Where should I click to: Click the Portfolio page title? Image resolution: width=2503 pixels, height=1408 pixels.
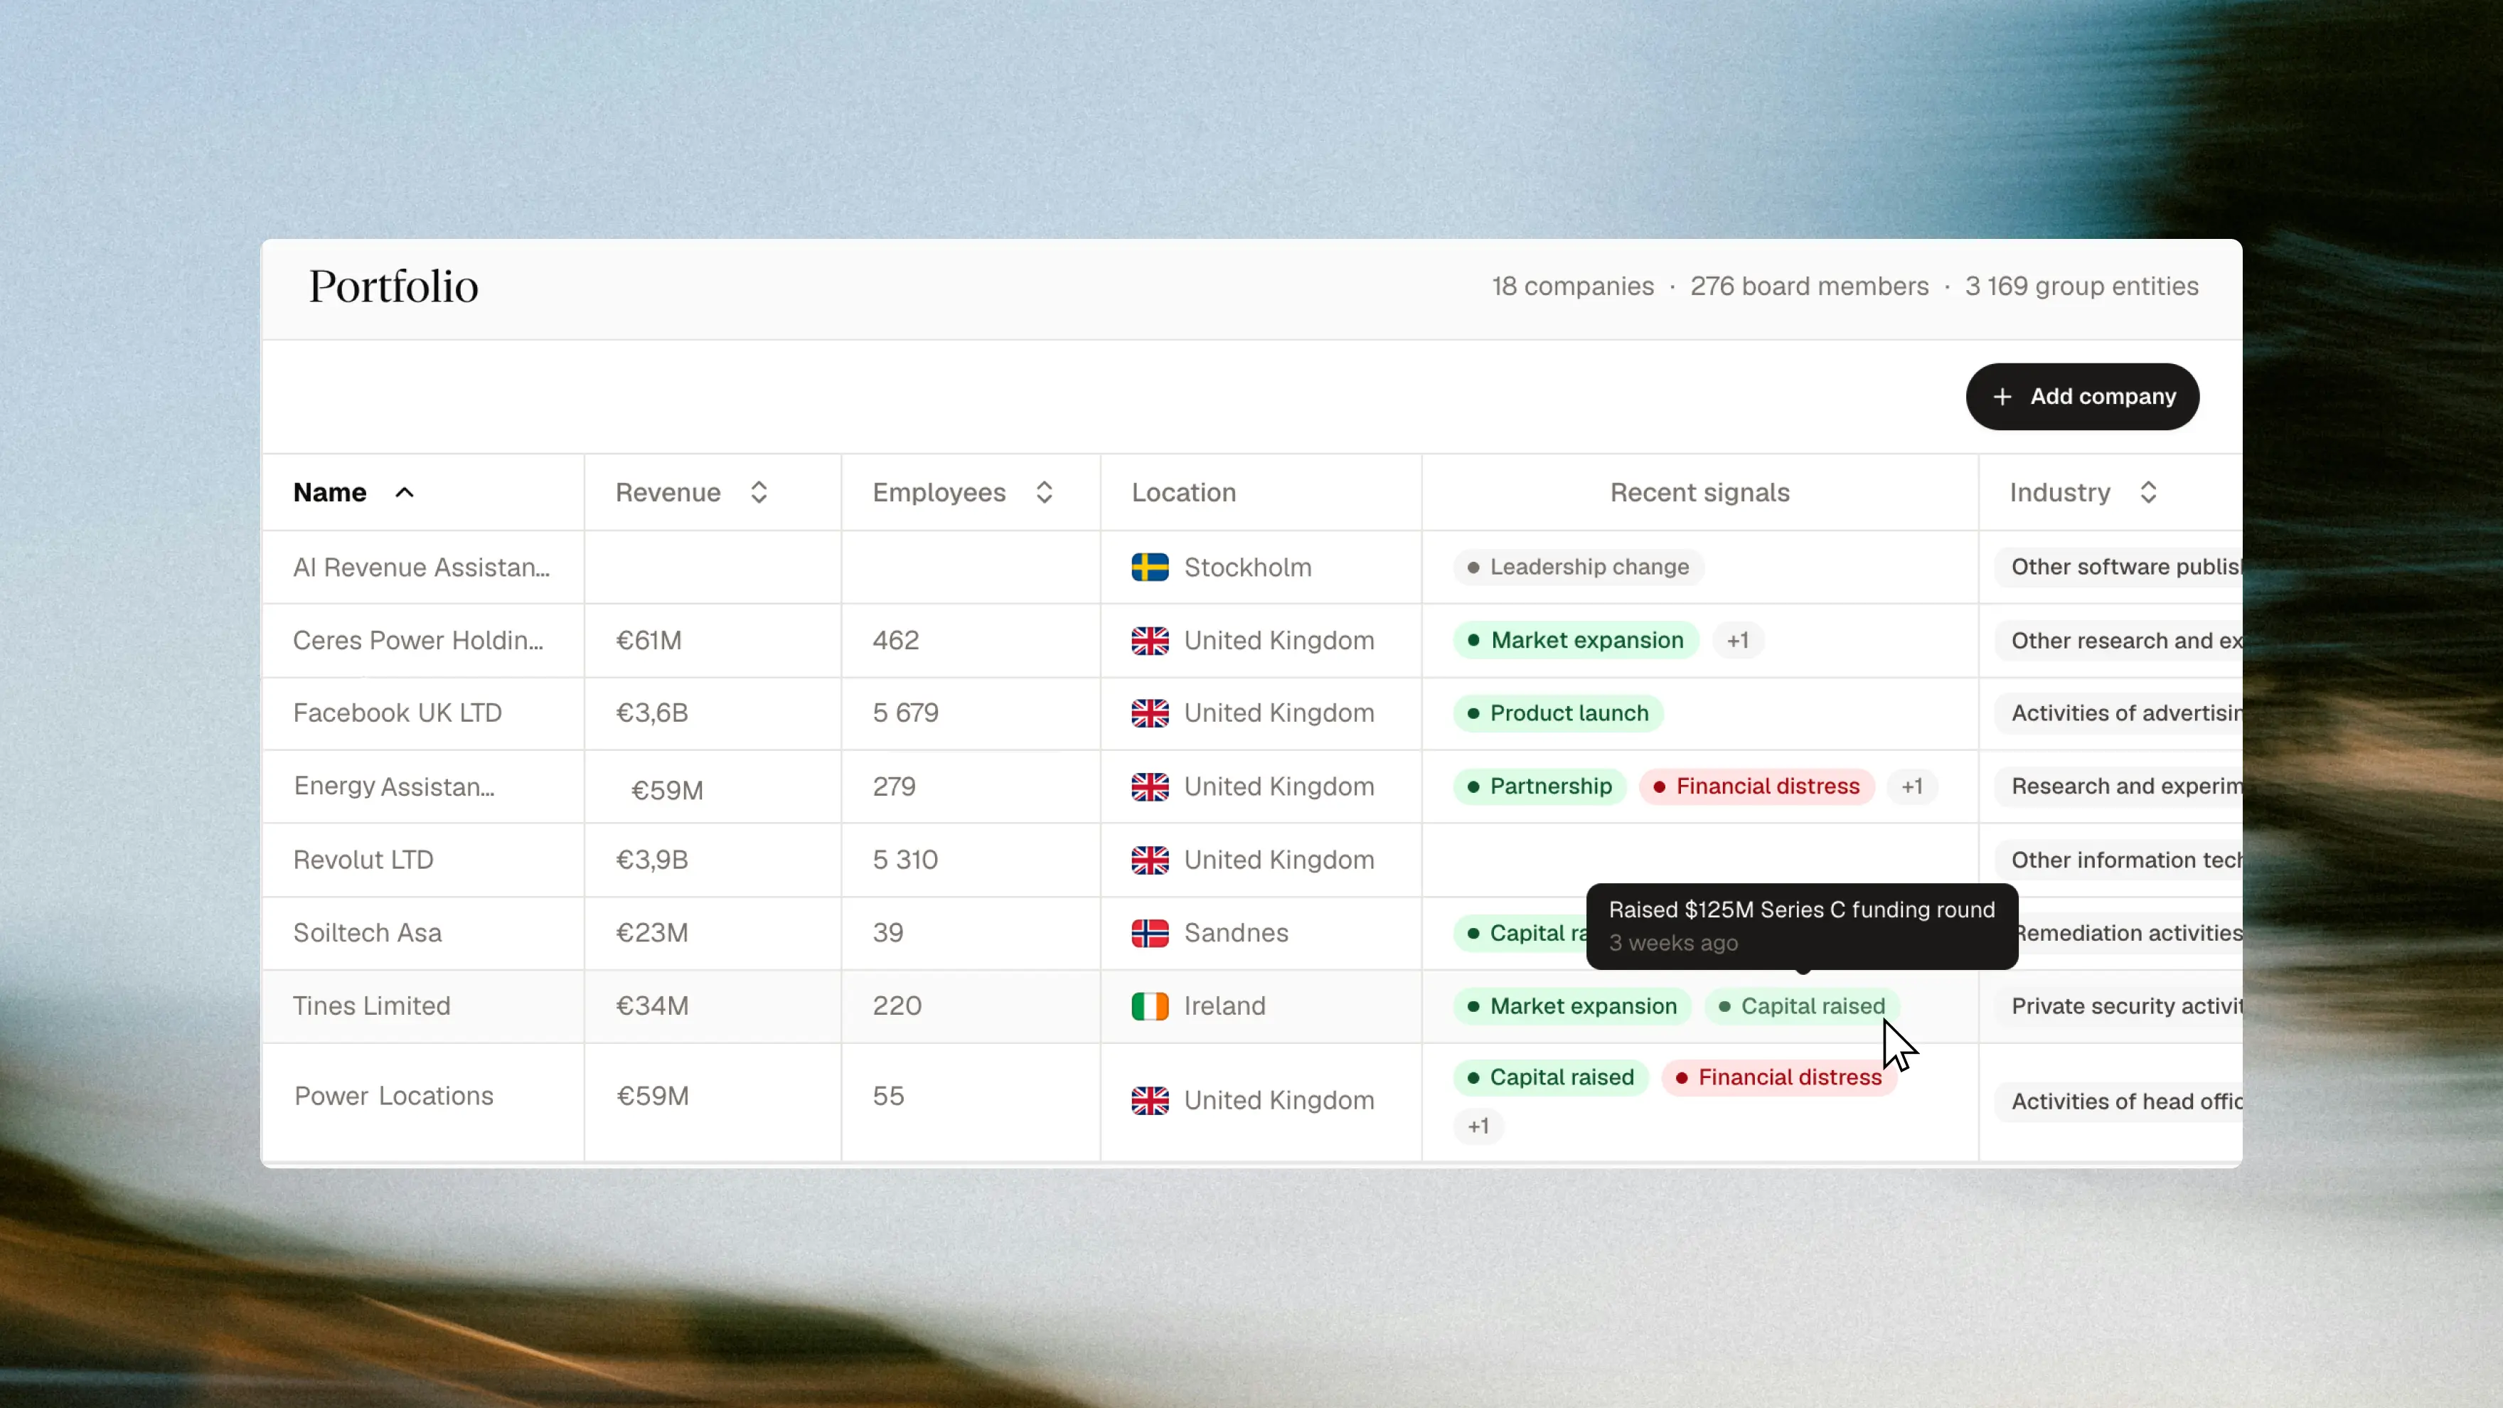coord(393,287)
